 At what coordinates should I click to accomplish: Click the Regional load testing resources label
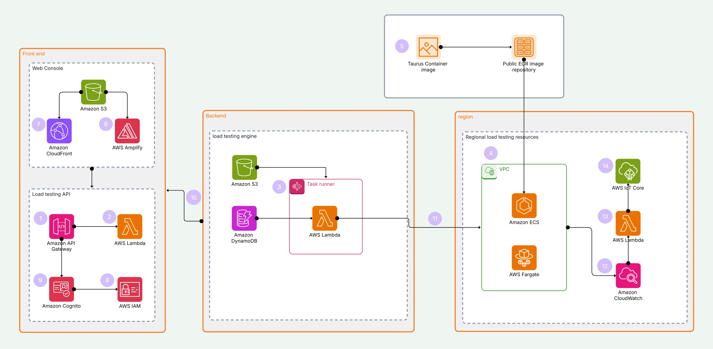tap(502, 137)
